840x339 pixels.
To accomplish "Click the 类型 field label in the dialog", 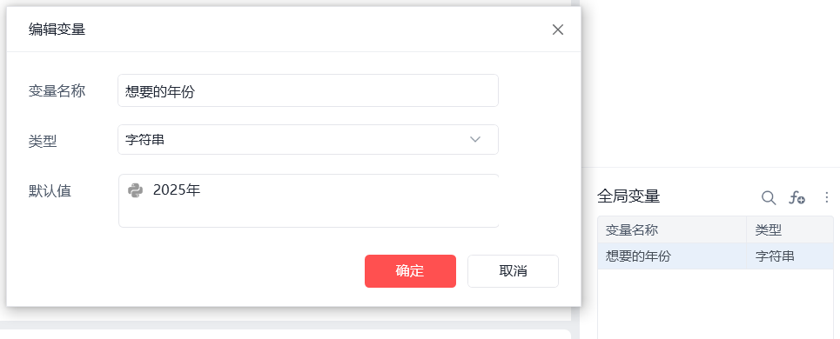I will (x=43, y=141).
